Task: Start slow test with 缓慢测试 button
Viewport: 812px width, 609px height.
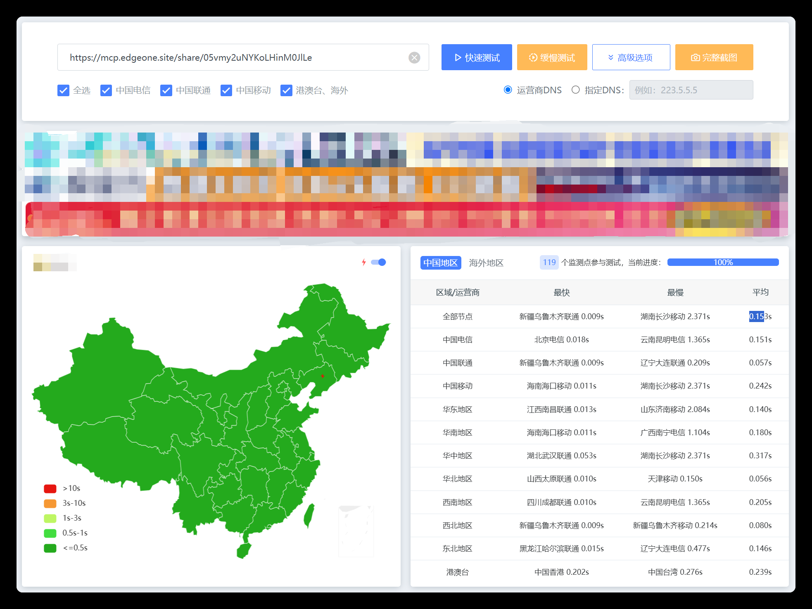Action: [552, 57]
